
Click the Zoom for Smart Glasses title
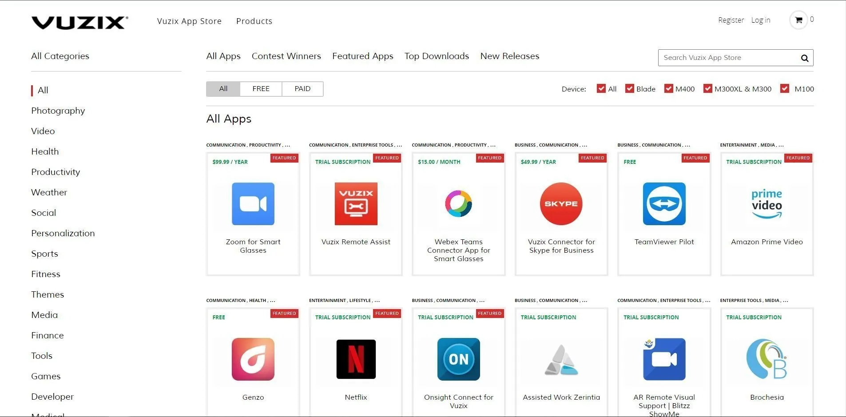point(253,246)
